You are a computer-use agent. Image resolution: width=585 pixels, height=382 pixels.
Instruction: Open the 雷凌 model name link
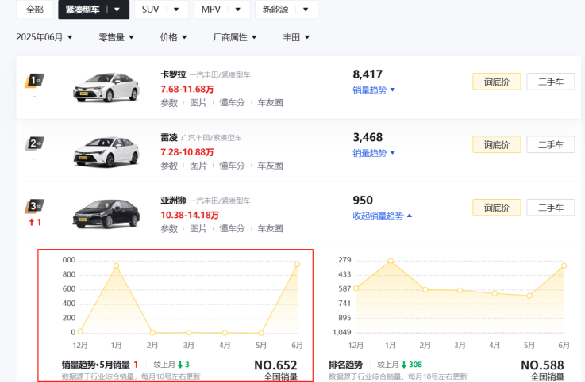(x=169, y=138)
